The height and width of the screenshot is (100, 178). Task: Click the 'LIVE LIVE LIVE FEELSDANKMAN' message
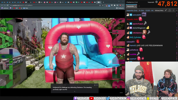tap(150, 46)
